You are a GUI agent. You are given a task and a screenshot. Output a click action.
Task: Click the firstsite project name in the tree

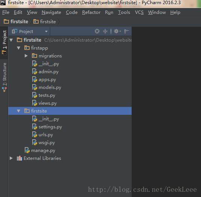(x=32, y=40)
